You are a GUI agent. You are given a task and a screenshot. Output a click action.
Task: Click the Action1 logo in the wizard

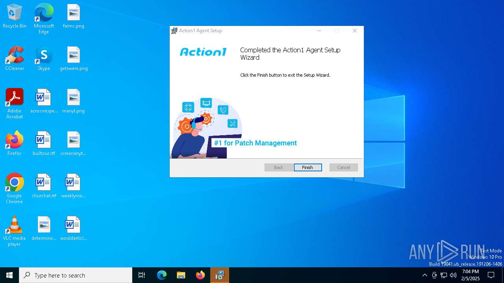(x=203, y=52)
